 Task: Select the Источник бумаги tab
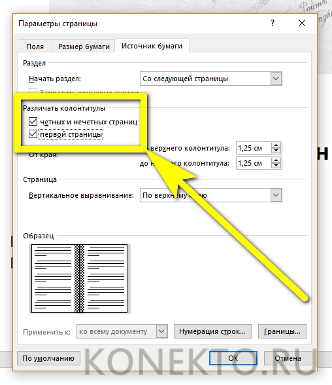tap(152, 46)
